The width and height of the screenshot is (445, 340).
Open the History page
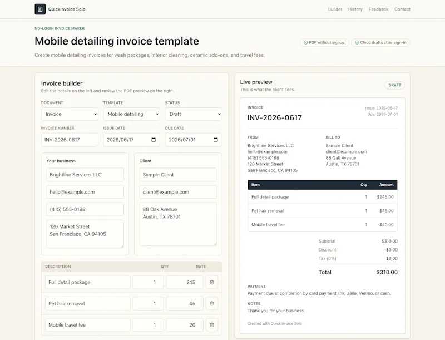355,9
